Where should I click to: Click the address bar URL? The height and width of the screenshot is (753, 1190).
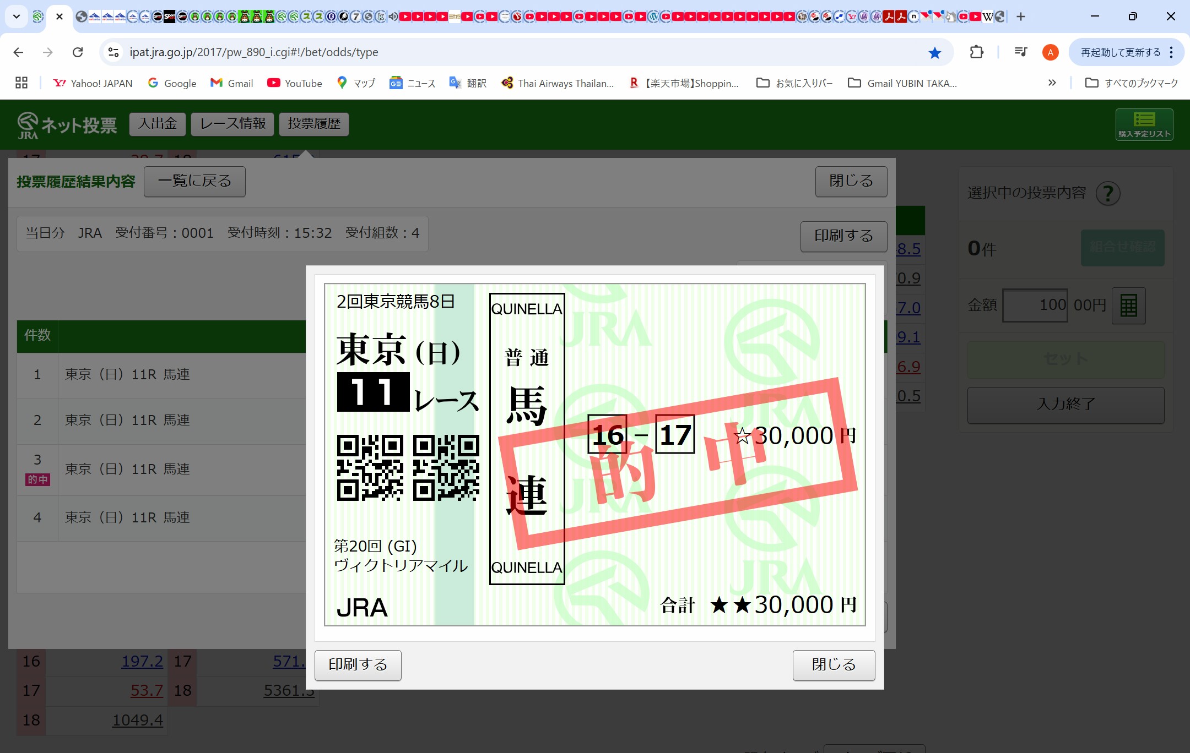click(x=254, y=52)
